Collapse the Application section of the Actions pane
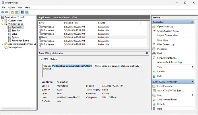The image size is (198, 115). (x=192, y=22)
